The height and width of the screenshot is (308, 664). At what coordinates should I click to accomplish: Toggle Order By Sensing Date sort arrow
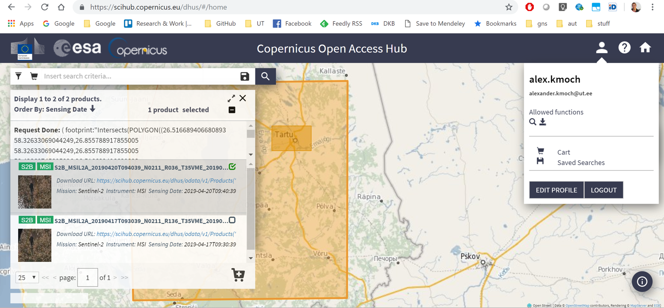[x=93, y=109]
